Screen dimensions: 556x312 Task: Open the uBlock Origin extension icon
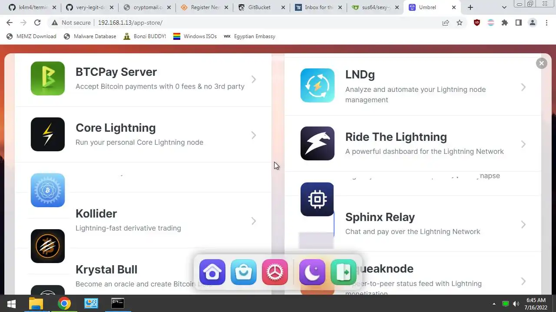pyautogui.click(x=477, y=23)
